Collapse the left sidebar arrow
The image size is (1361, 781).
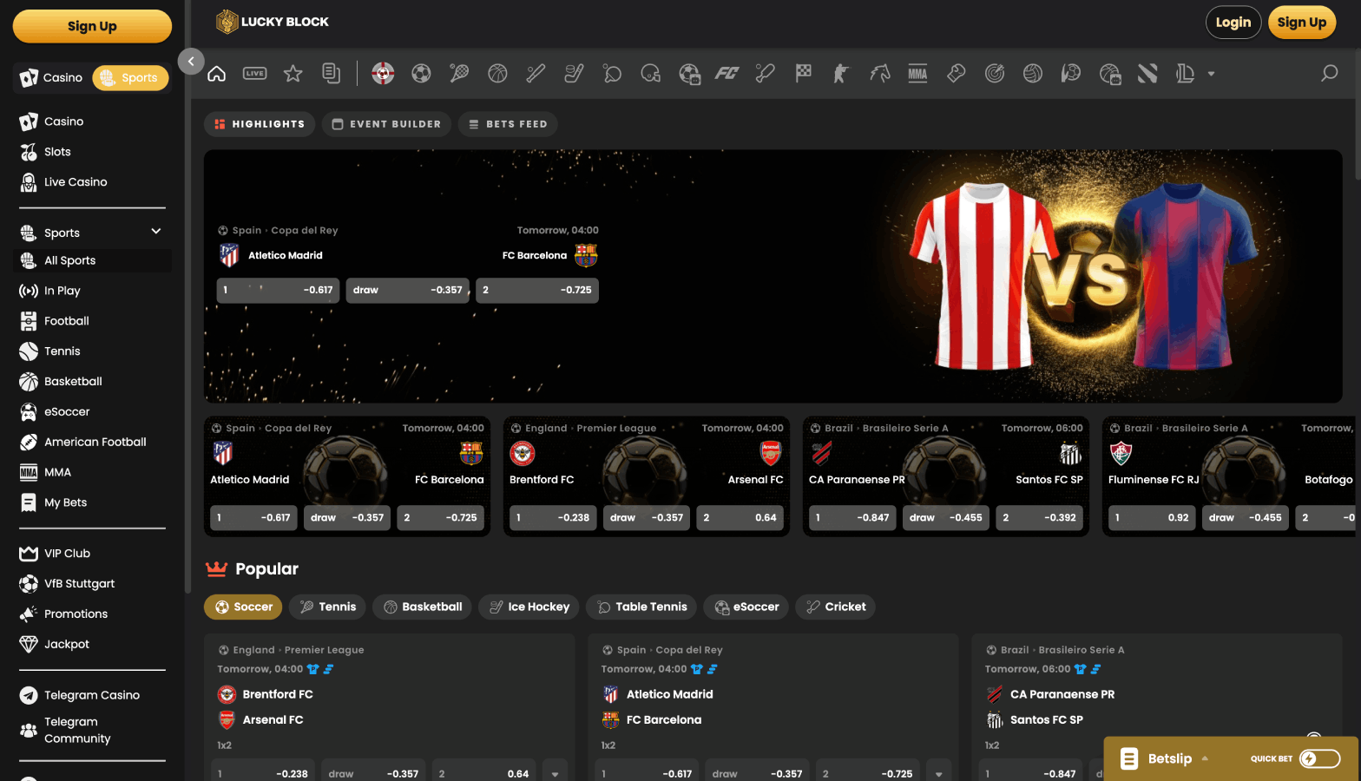click(191, 61)
